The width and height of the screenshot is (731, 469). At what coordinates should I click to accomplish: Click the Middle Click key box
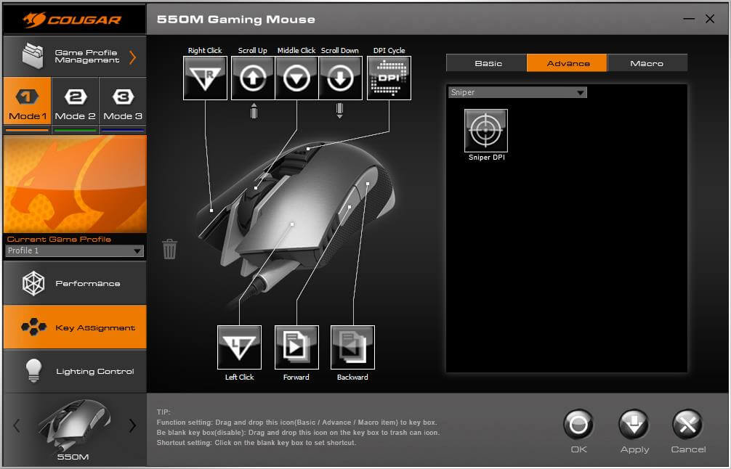(296, 78)
